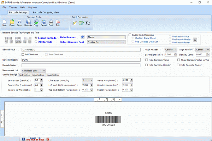Screen dimensions: 212x141
Task: Click the Sigma formula batch icon
Action: [x=88, y=23]
